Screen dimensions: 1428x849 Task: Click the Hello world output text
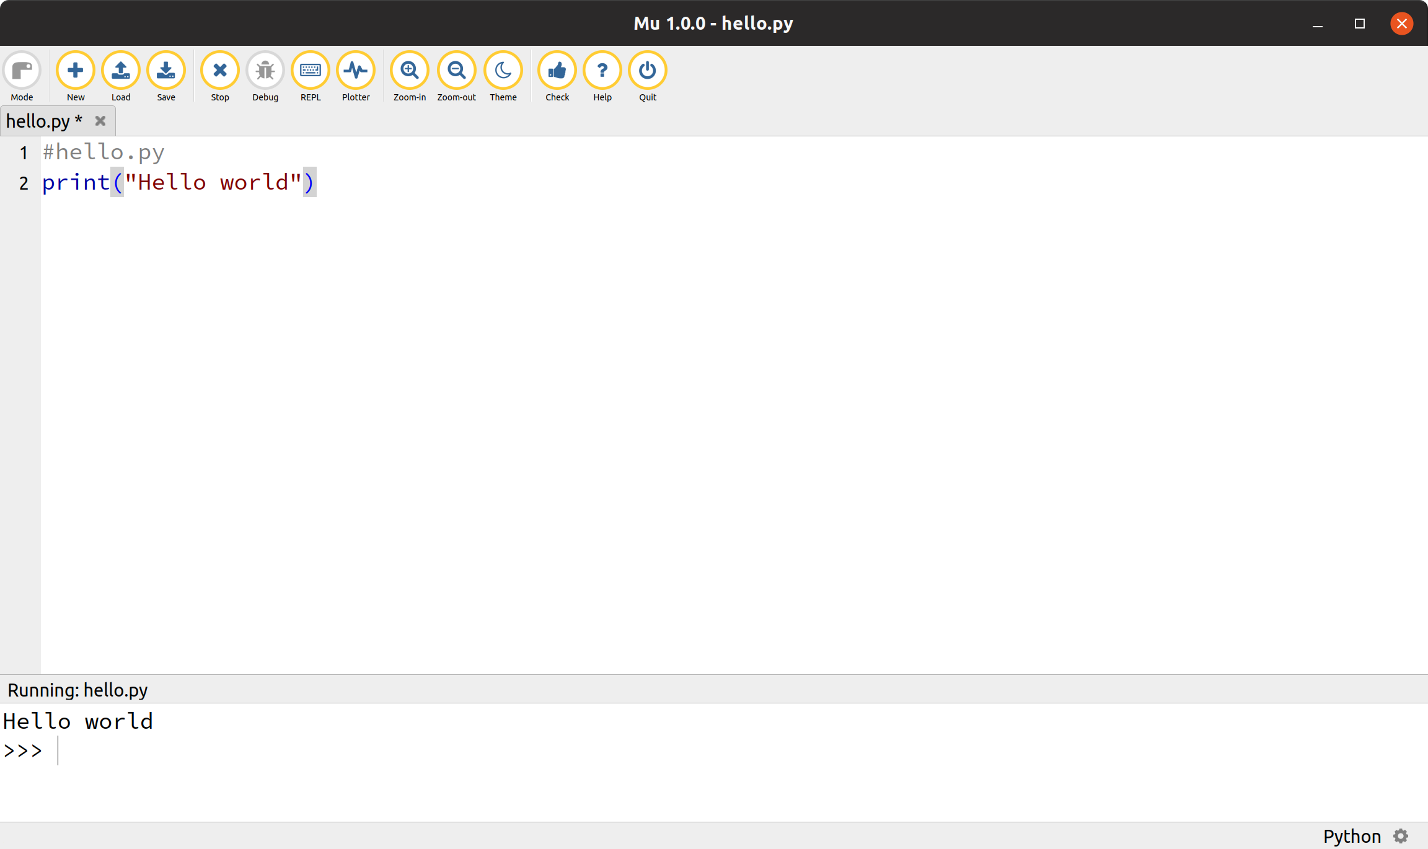[78, 721]
